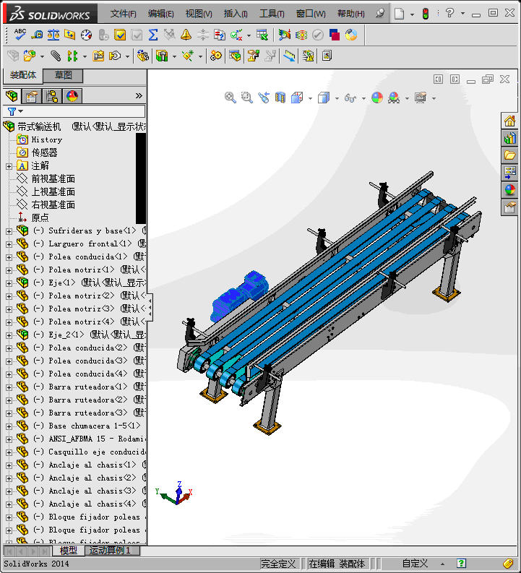Open the ConfigurationManager tab icon
The height and width of the screenshot is (573, 521).
click(x=52, y=96)
